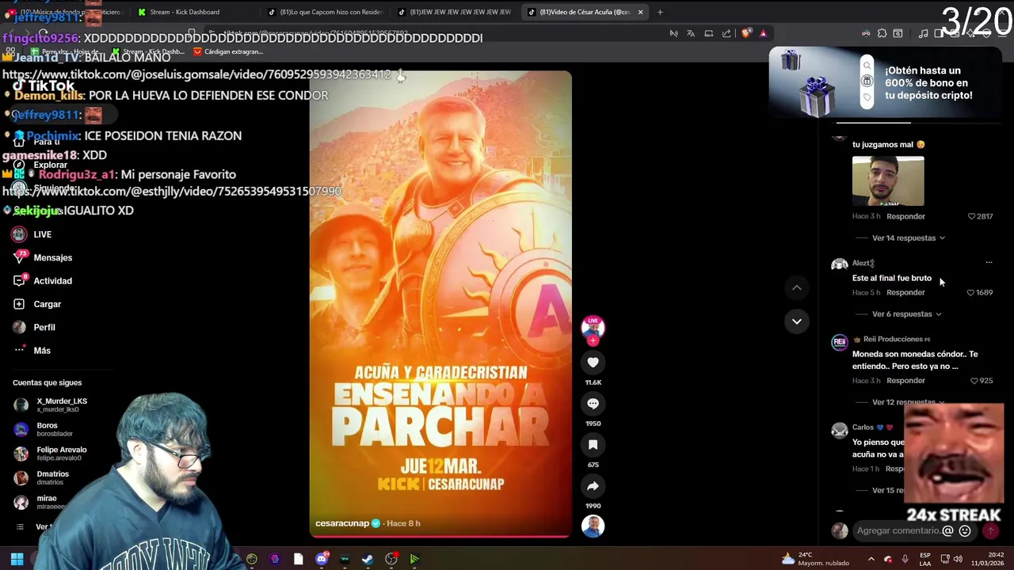The height and width of the screenshot is (570, 1014).
Task: Reply to the comment with 2817 likes
Action: click(905, 216)
